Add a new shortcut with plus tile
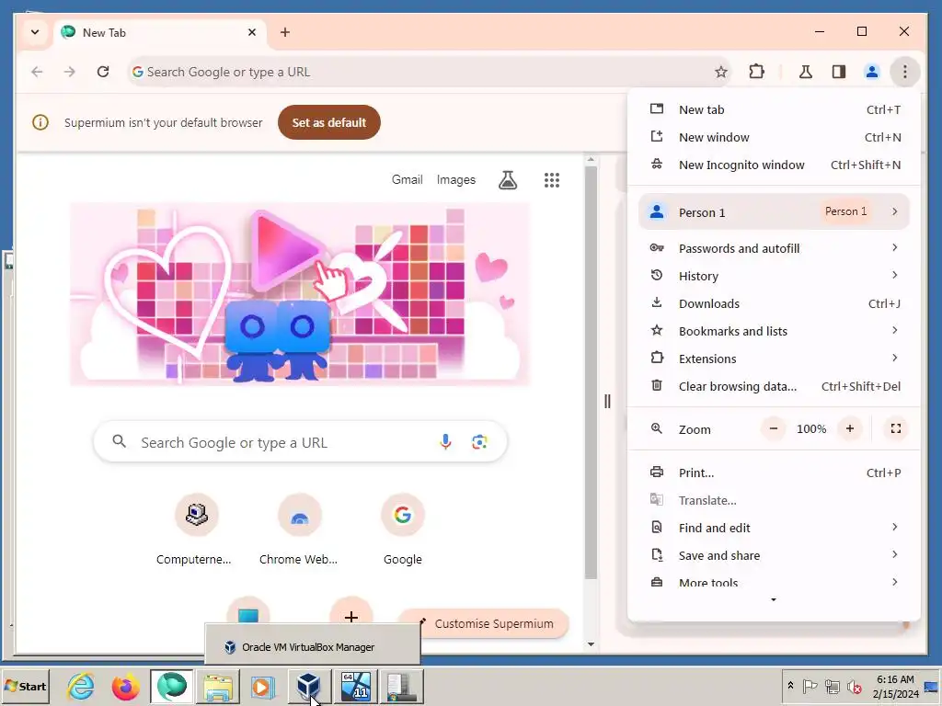Viewport: 942px width, 706px height. tap(351, 616)
